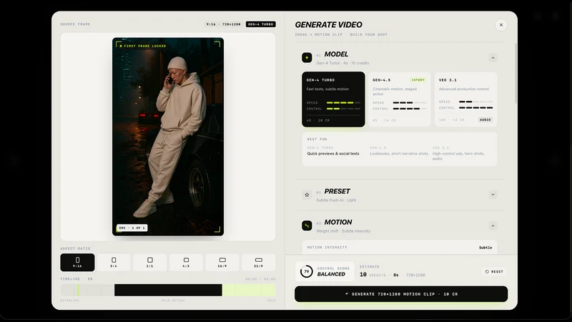Select the Gen-4 Turbo model card
This screenshot has height=322, width=572.
tap(333, 99)
